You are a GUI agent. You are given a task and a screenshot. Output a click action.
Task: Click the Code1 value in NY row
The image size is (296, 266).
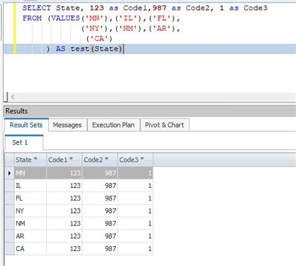tap(64, 211)
